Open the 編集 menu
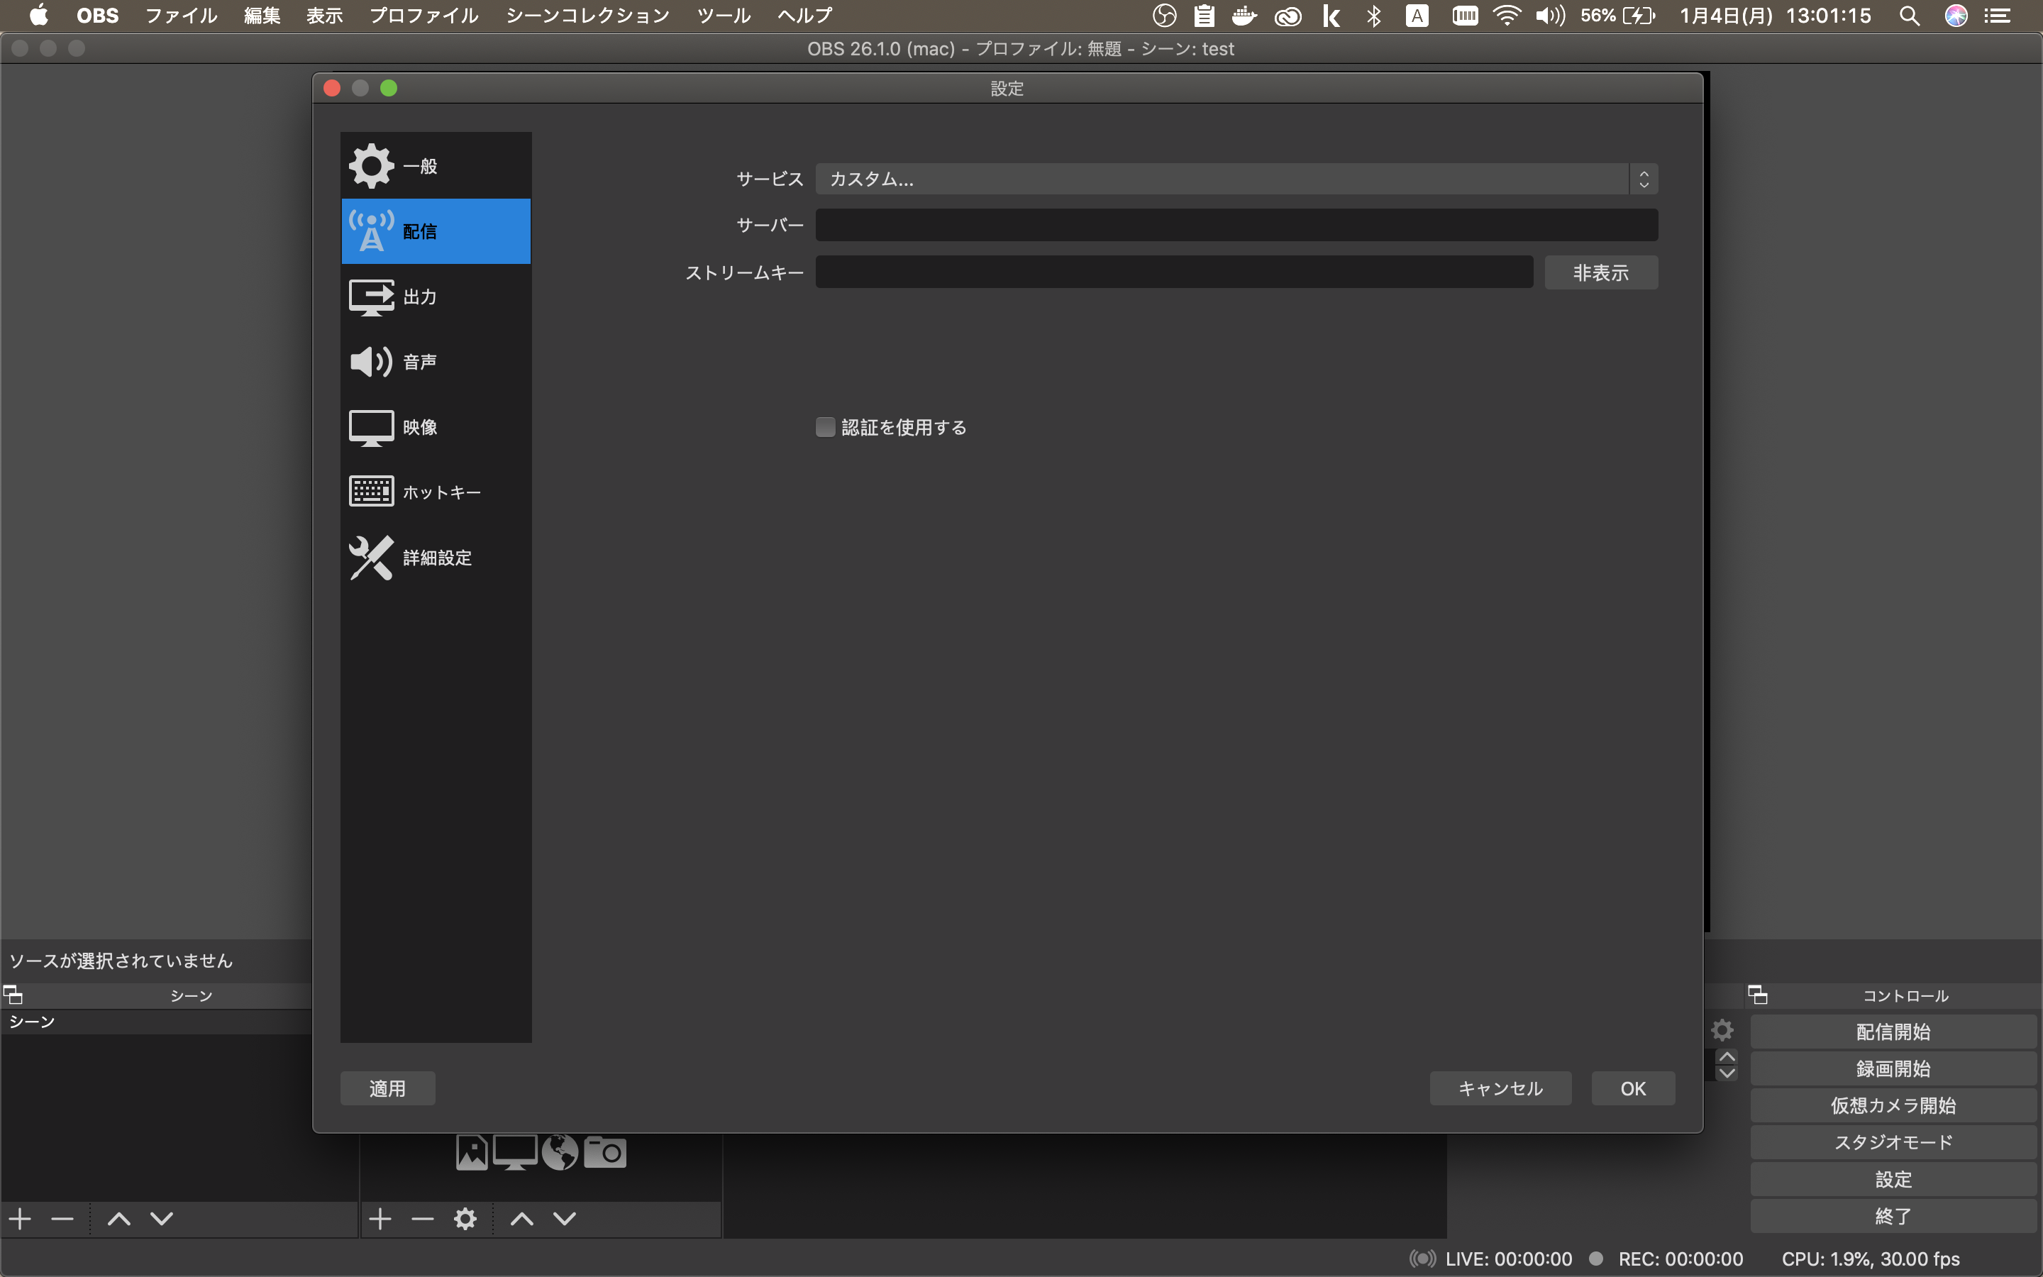Viewport: 2043px width, 1277px height. (x=262, y=16)
